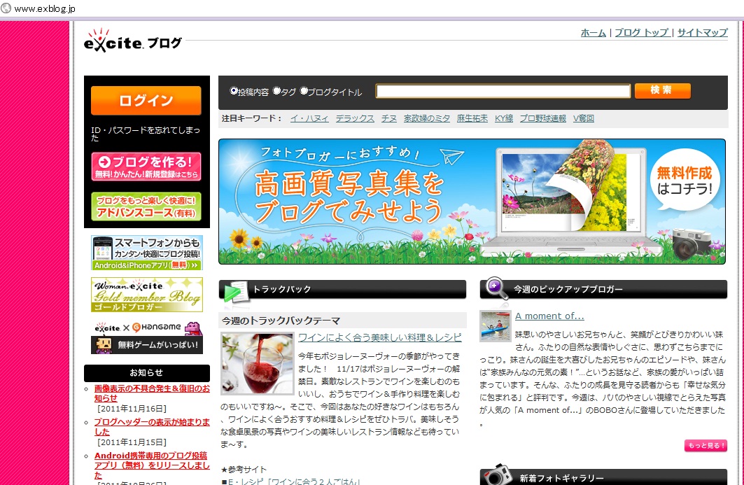Click the pink もっと見る! button
The image size is (744, 485).
[706, 446]
